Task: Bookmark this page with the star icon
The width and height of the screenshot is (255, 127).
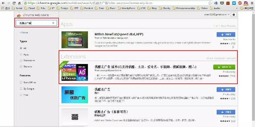Action: point(210,3)
